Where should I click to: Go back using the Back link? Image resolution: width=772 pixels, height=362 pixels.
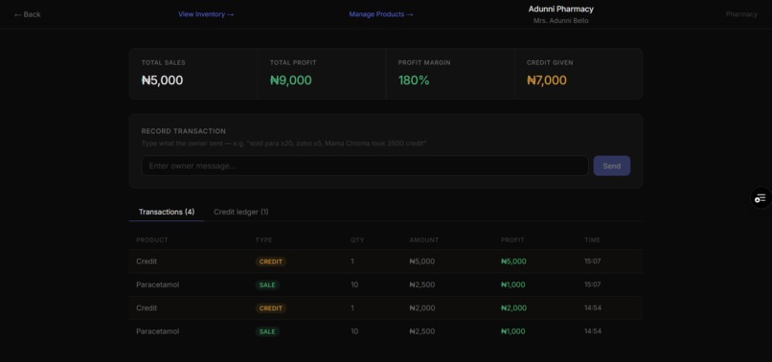(28, 14)
